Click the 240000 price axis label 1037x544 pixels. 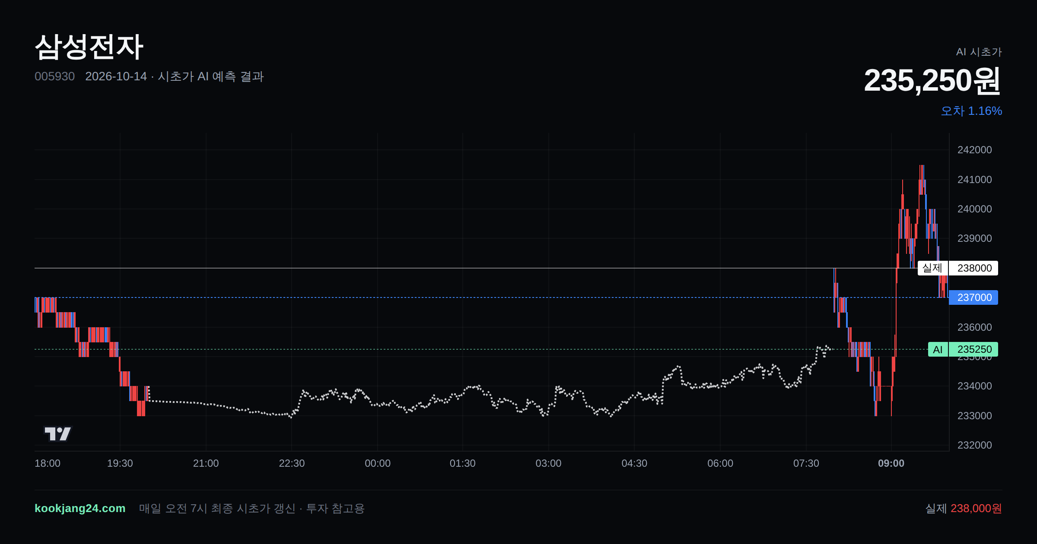click(x=975, y=209)
